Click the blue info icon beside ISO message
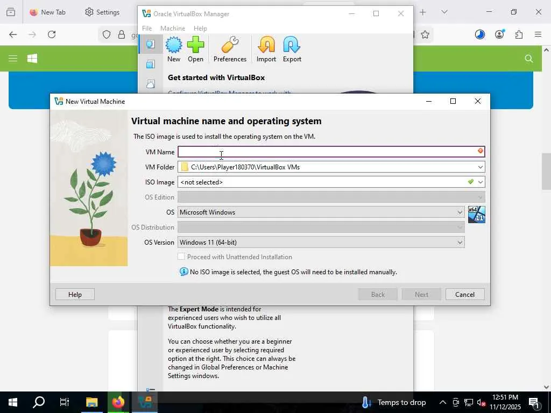 pyautogui.click(x=184, y=272)
